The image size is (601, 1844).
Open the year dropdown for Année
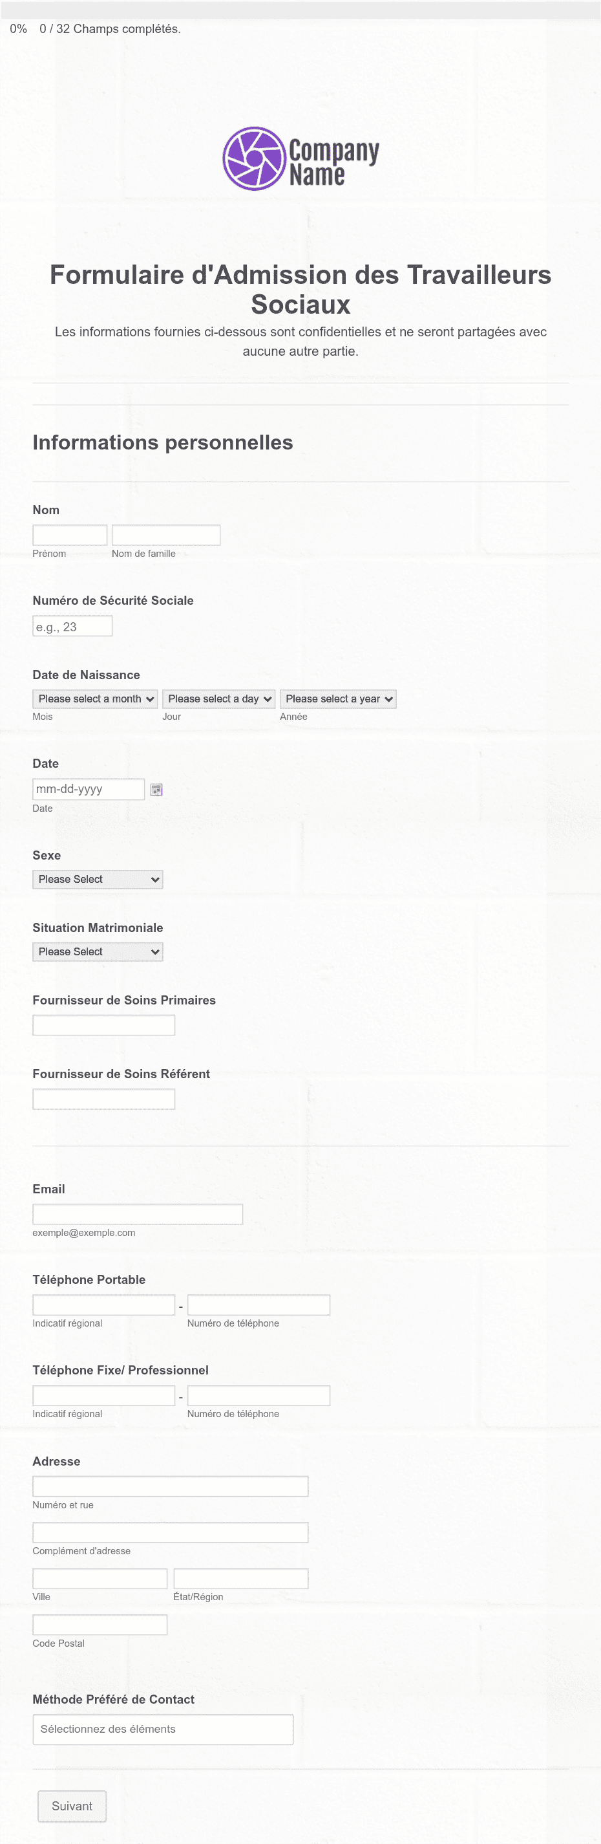pos(338,699)
